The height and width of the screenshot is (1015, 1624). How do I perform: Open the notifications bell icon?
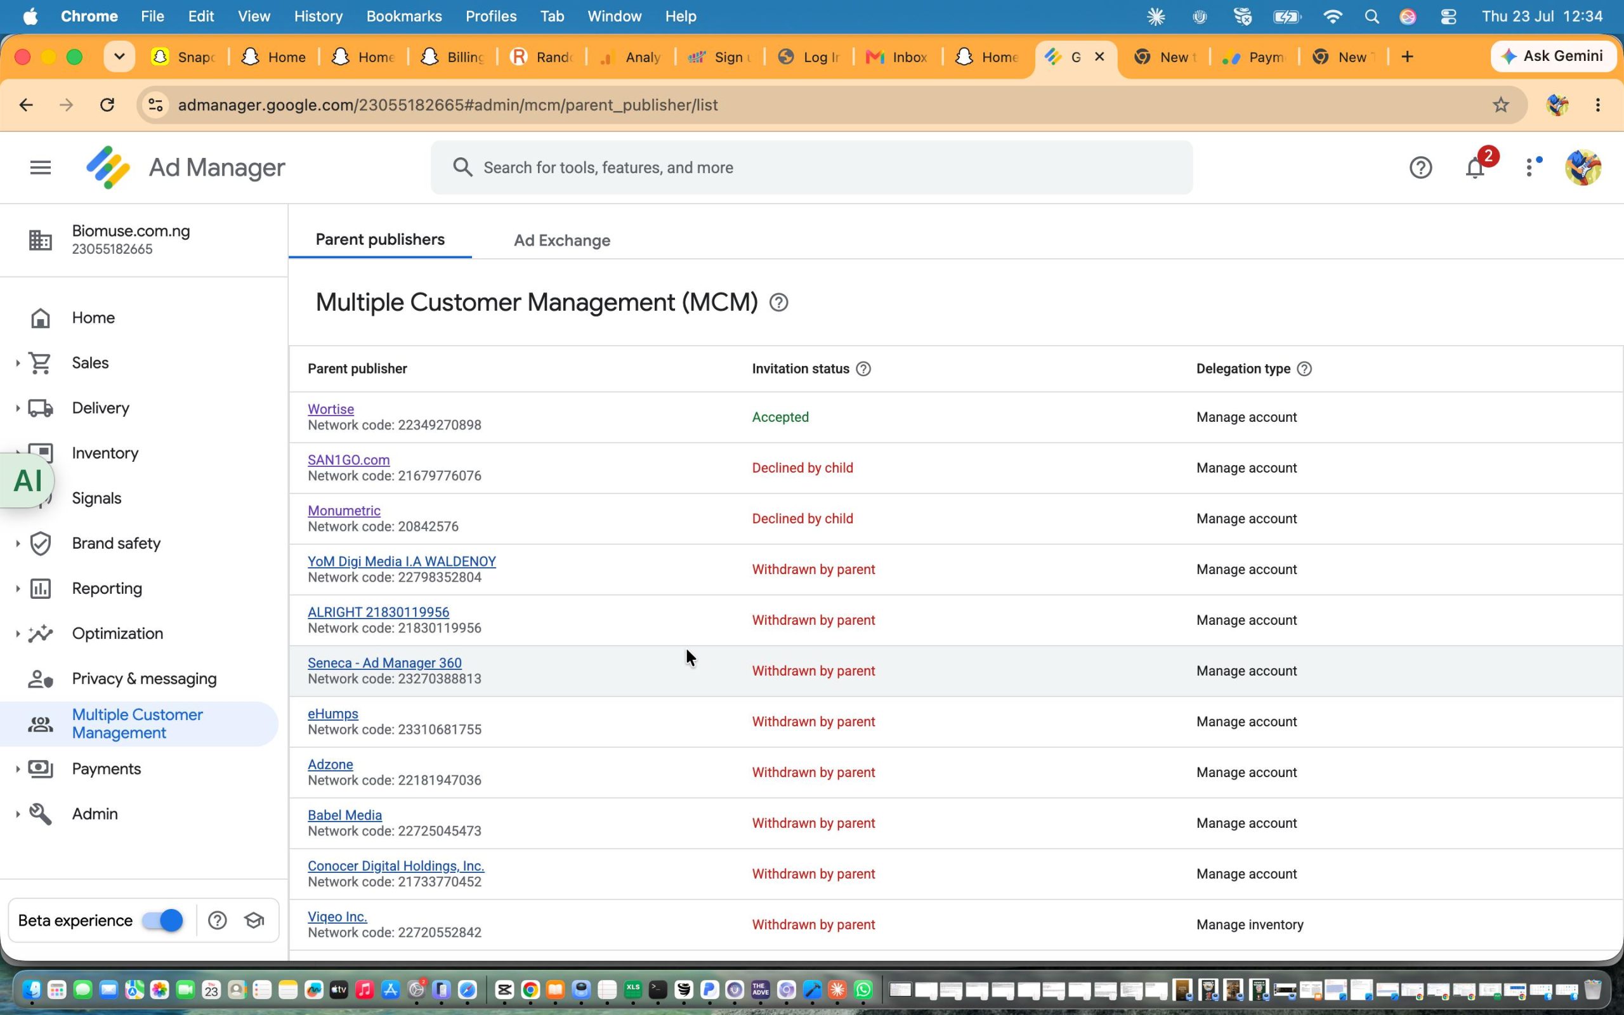tap(1474, 168)
